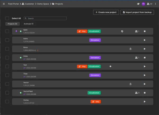159x115 pixels.
Task: Open the TN user avatar
Action: tap(143, 4)
